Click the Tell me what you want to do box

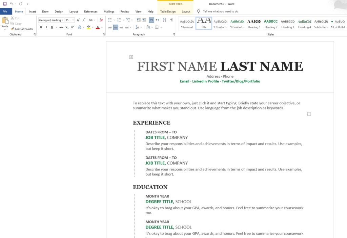pos(220,11)
